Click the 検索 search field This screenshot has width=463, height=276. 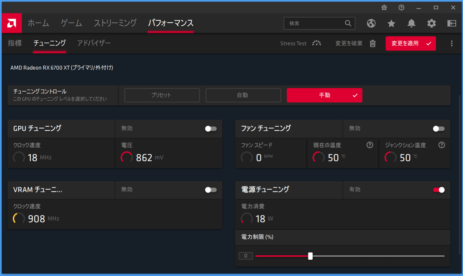pyautogui.click(x=319, y=23)
